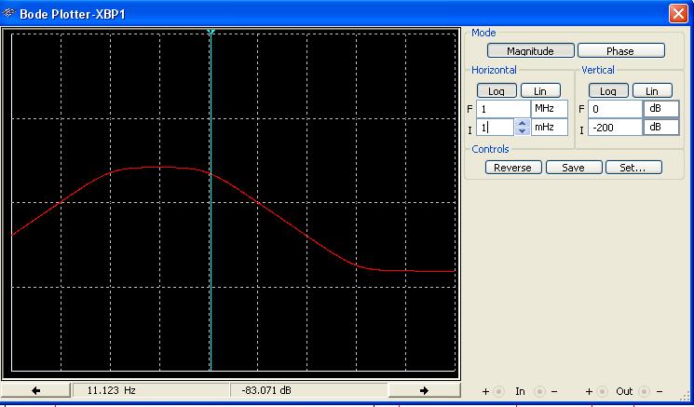Set horizontal axis to Log scale
Screen dimensions: 694x407
(497, 90)
